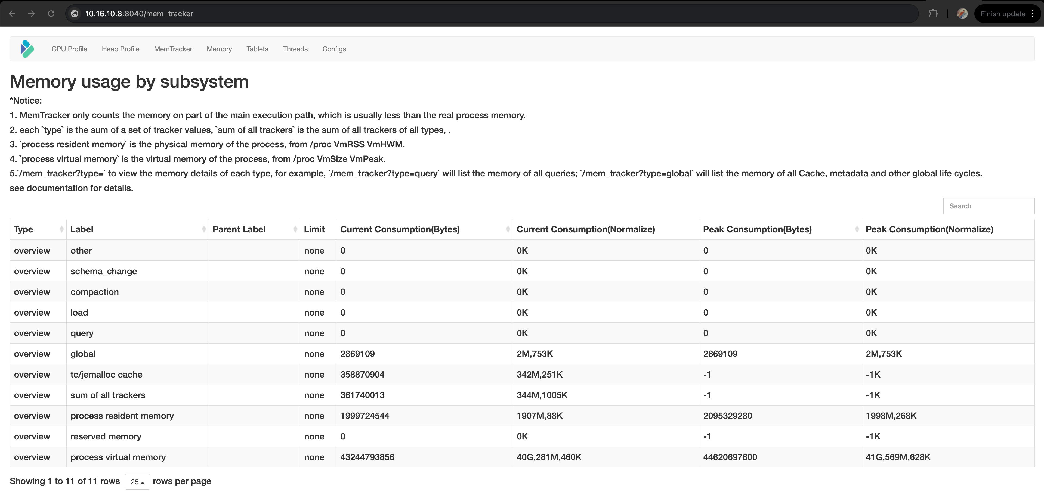Click the site info icon in address bar

[x=75, y=14]
